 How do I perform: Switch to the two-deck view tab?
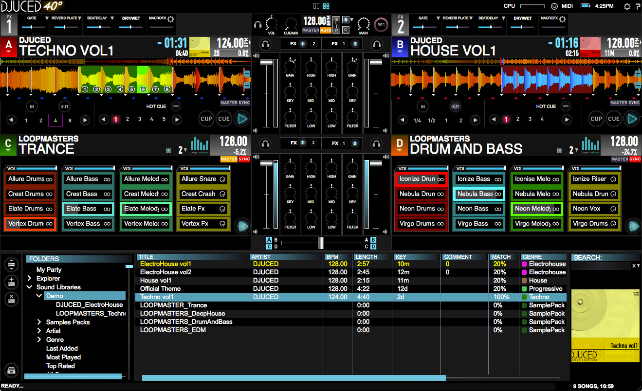315,6
